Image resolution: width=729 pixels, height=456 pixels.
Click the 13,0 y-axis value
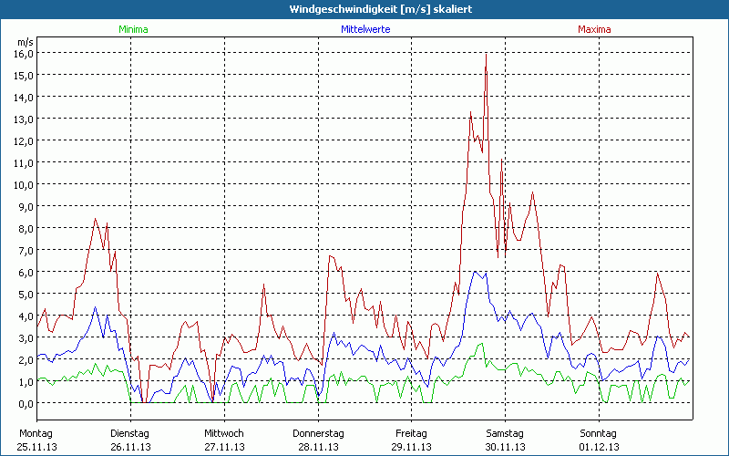pos(26,119)
